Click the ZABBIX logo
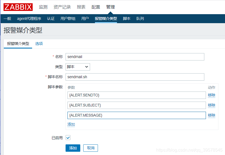The height and width of the screenshot is (155, 225). click(18, 7)
